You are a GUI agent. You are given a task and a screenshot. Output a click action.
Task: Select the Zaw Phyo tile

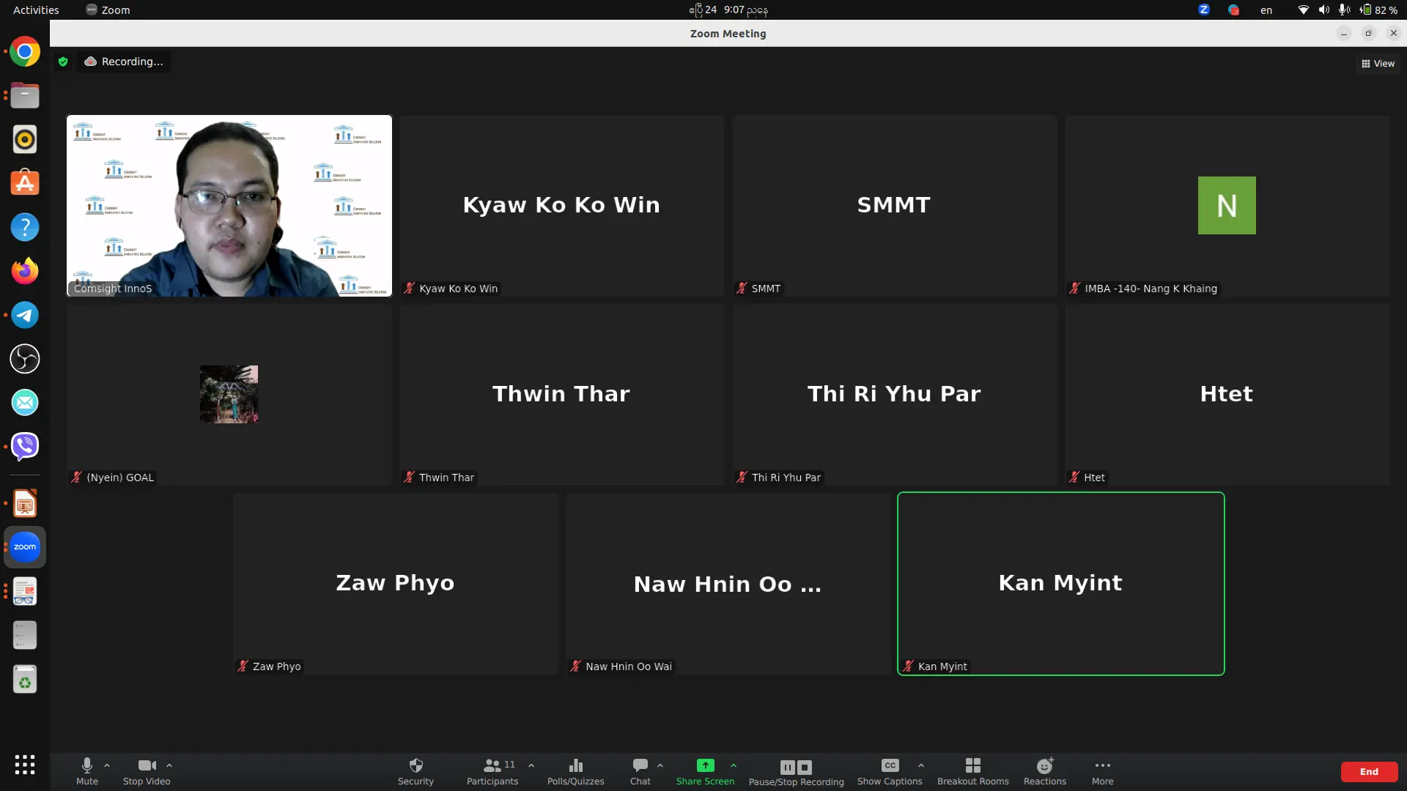coord(396,584)
